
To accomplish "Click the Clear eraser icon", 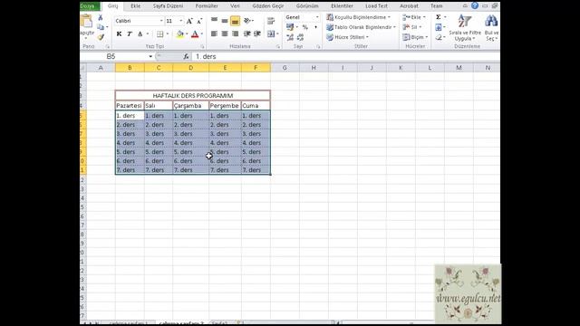I will (x=439, y=37).
